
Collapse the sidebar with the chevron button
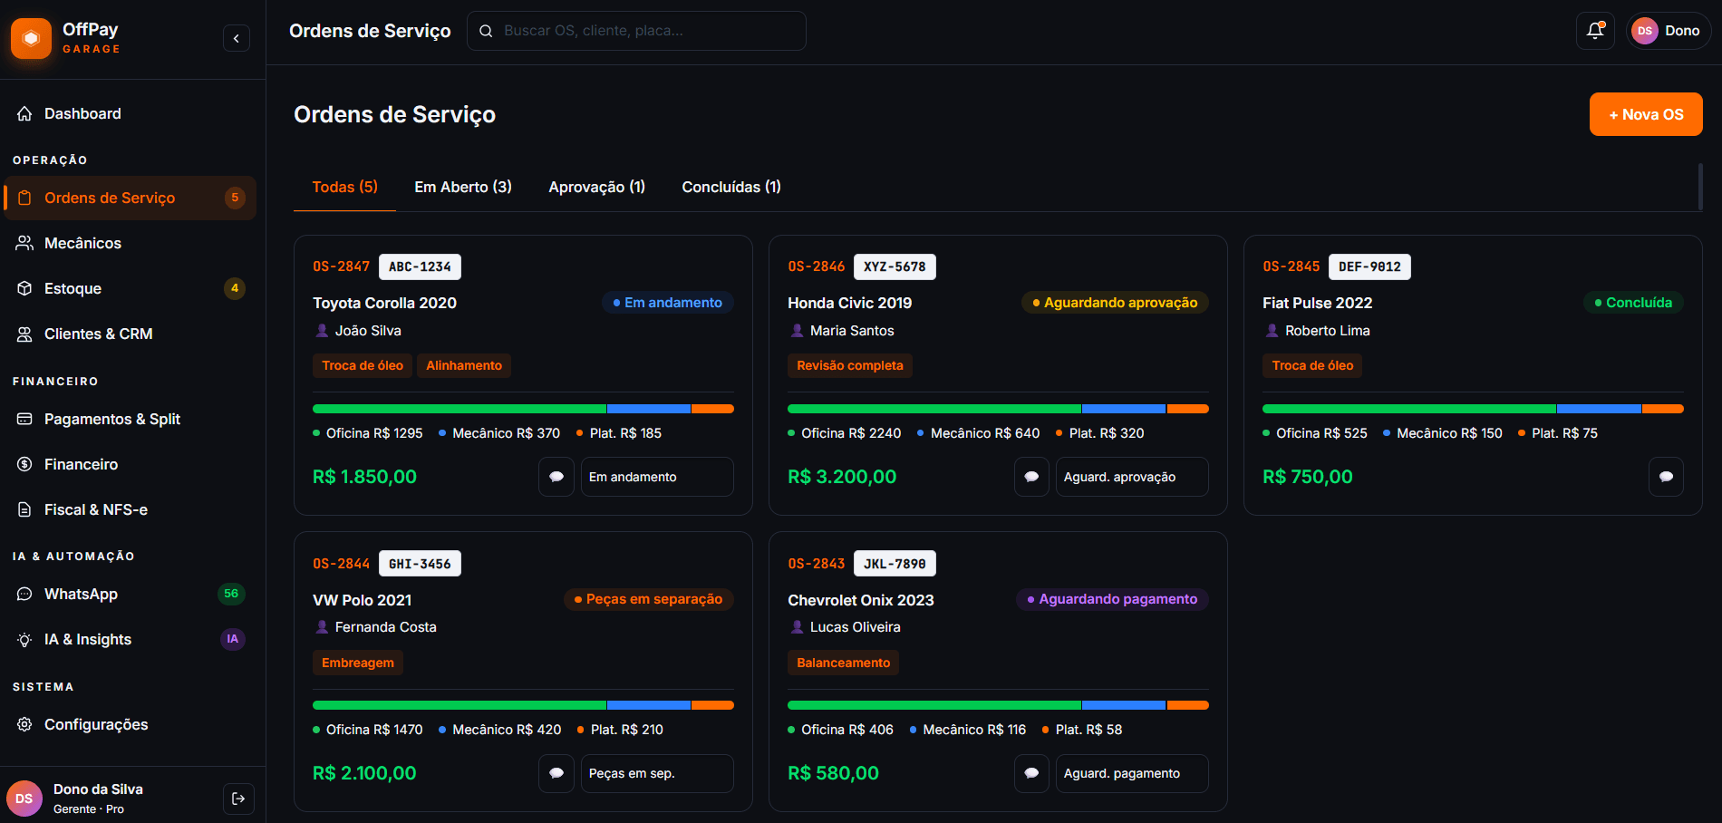[x=237, y=38]
